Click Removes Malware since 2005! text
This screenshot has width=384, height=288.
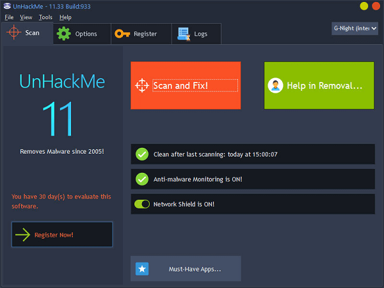62,151
